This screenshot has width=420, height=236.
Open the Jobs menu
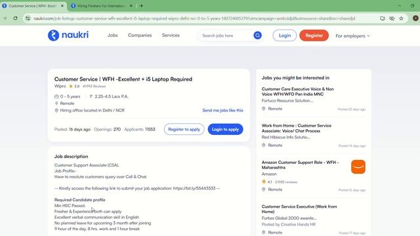tap(112, 35)
